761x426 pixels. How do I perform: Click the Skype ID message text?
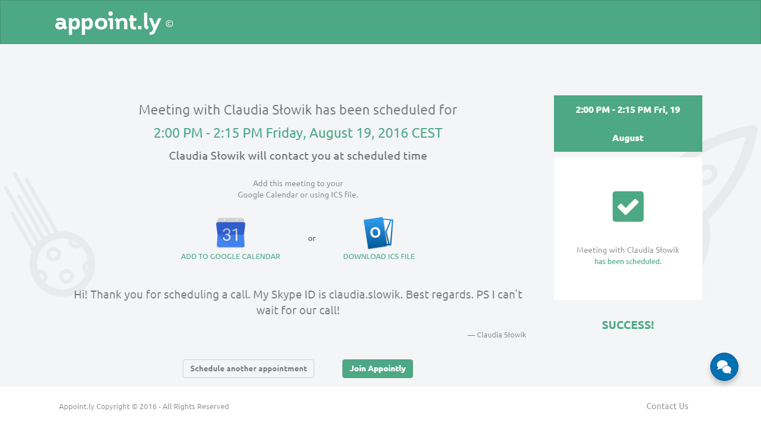coord(298,302)
